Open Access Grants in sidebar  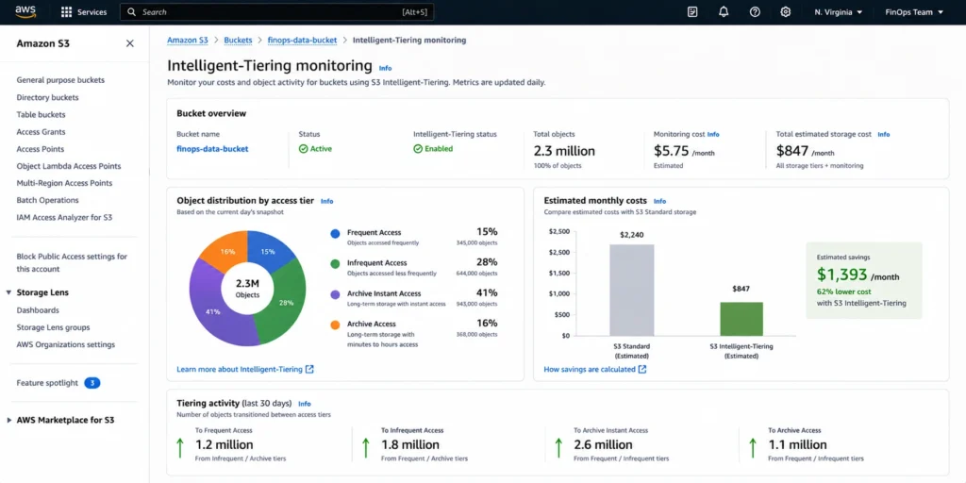(41, 132)
